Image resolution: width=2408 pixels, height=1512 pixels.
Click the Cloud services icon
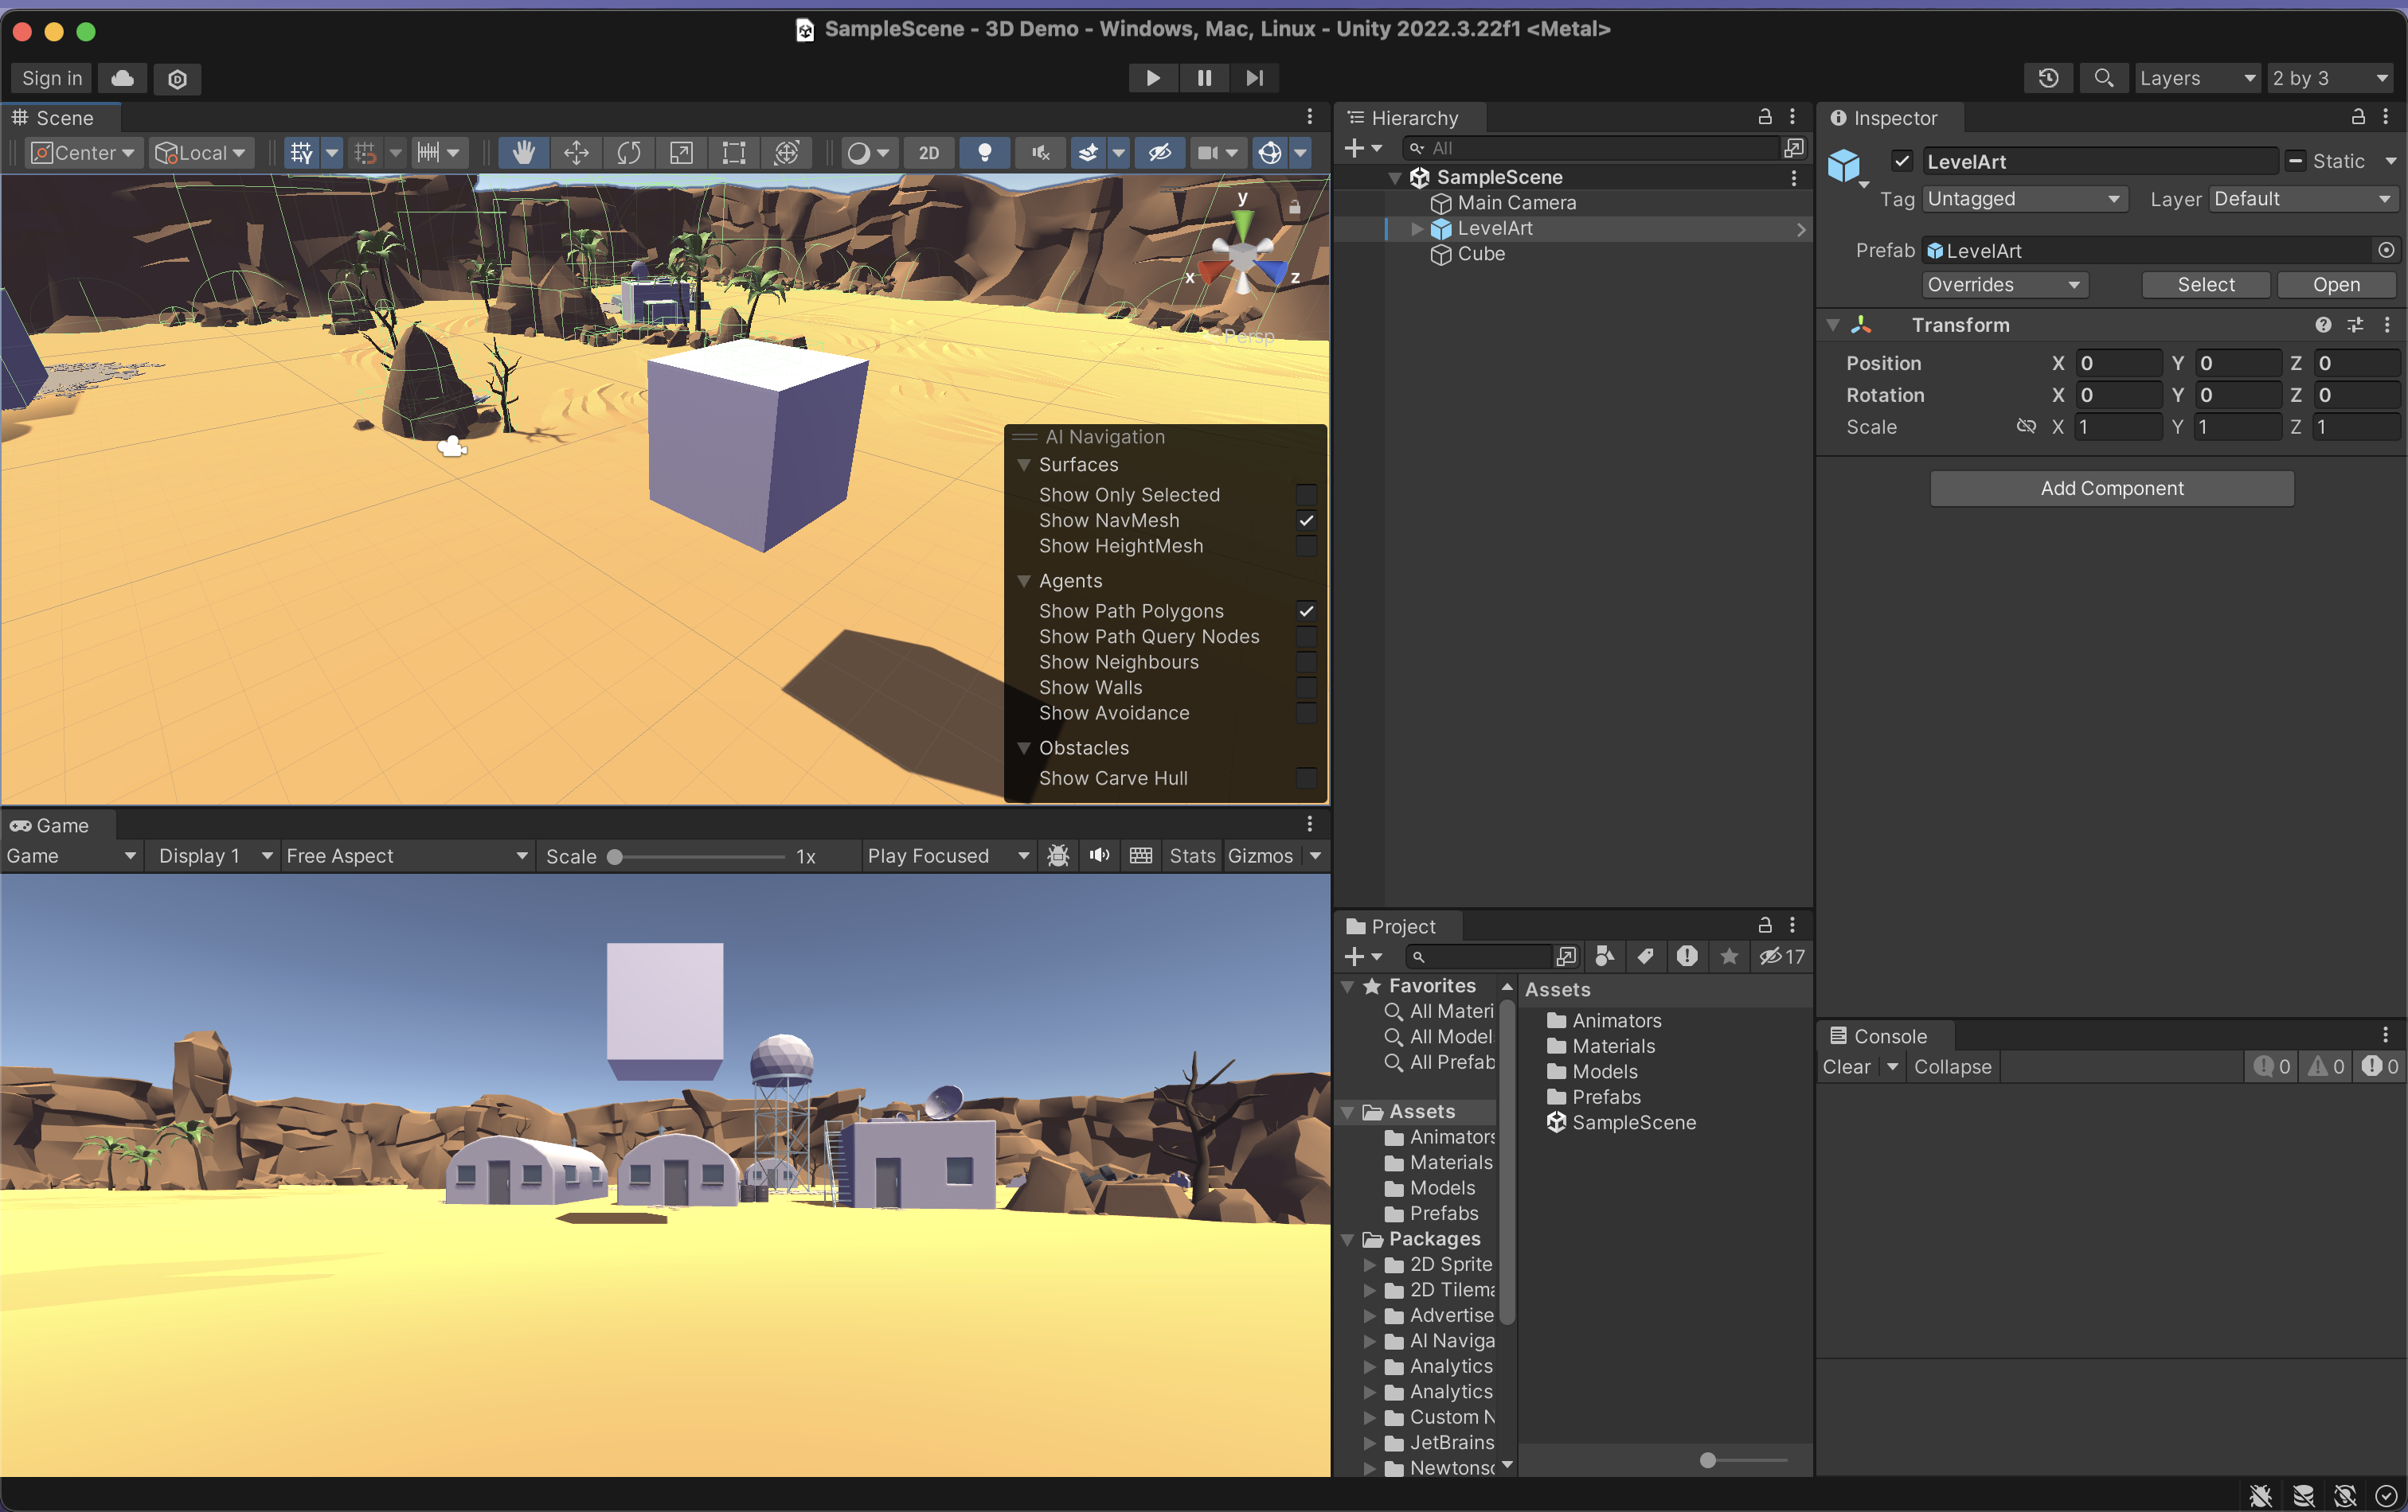click(123, 78)
